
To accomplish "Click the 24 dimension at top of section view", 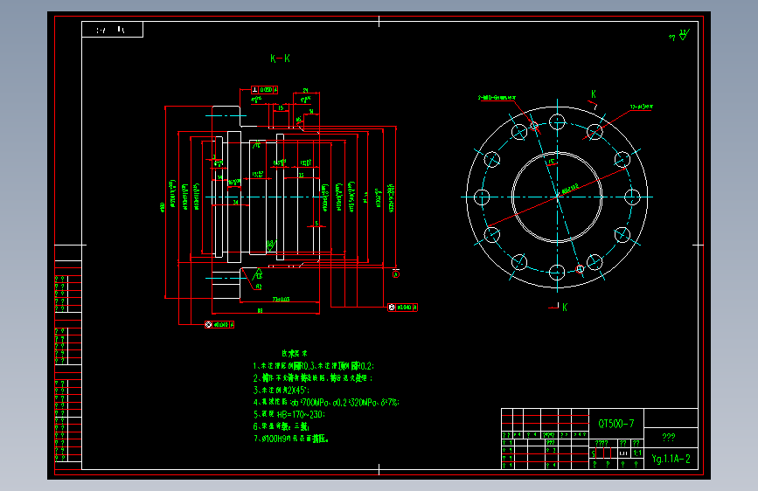I will pyautogui.click(x=305, y=90).
